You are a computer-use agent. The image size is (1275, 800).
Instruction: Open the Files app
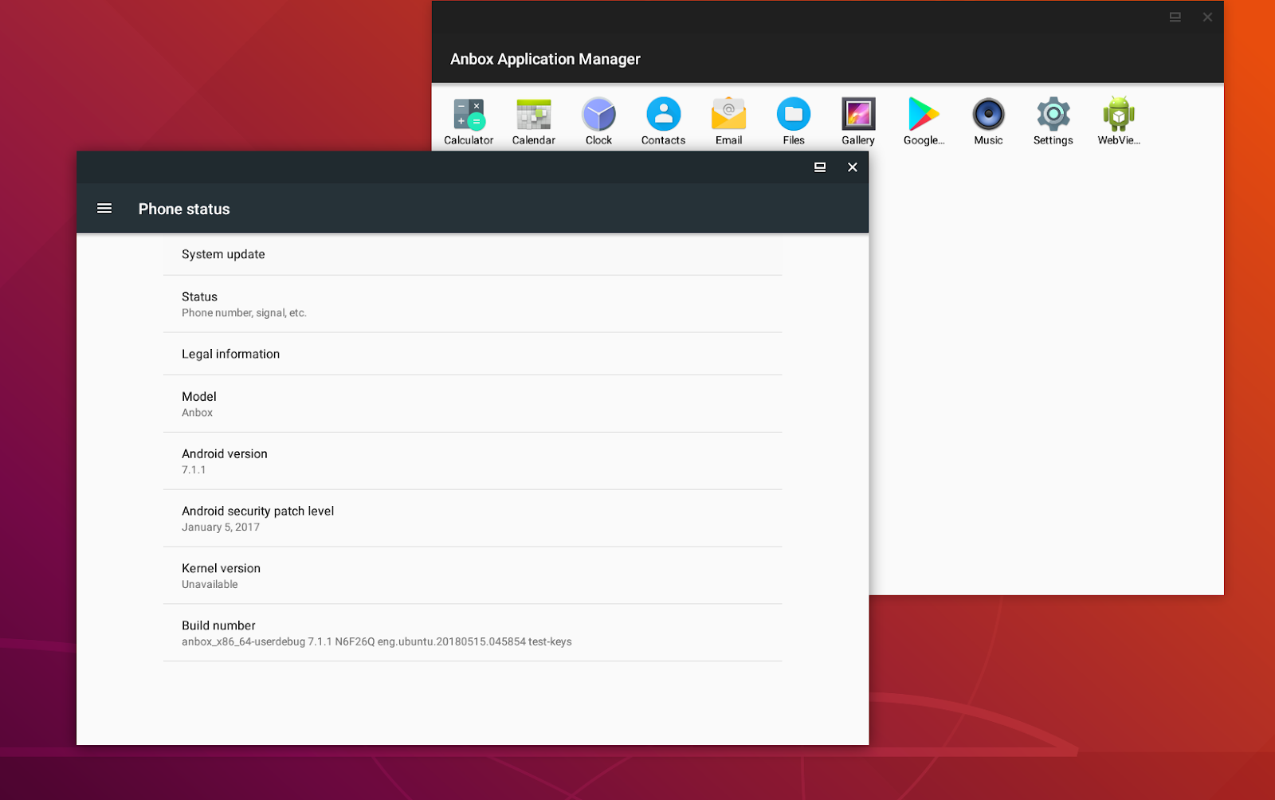coord(793,120)
